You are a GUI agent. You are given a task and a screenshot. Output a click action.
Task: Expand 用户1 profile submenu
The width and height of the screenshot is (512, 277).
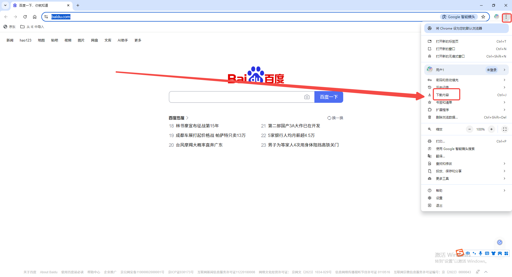(x=466, y=70)
